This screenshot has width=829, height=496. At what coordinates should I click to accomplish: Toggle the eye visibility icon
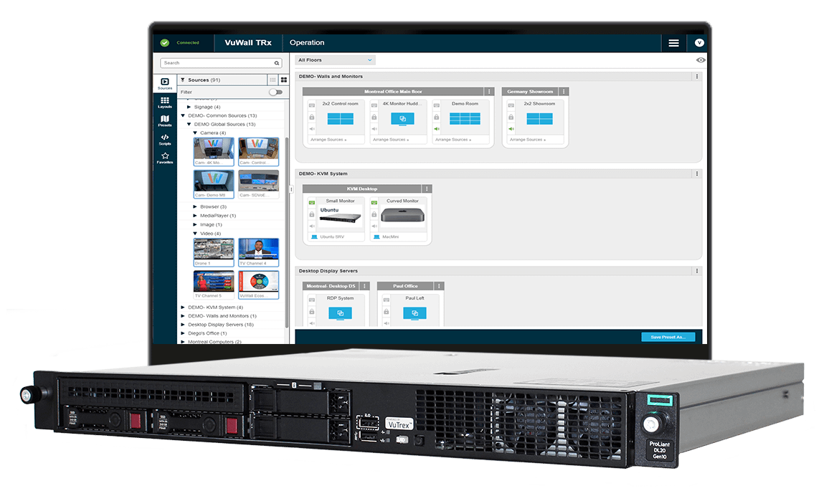tap(701, 60)
